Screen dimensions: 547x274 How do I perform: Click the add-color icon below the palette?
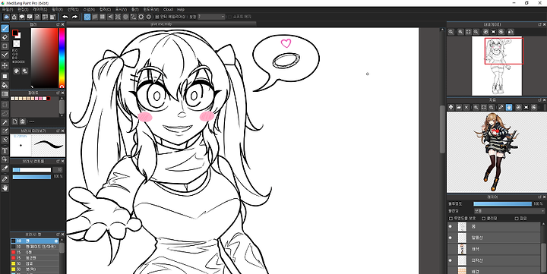pyautogui.click(x=14, y=121)
